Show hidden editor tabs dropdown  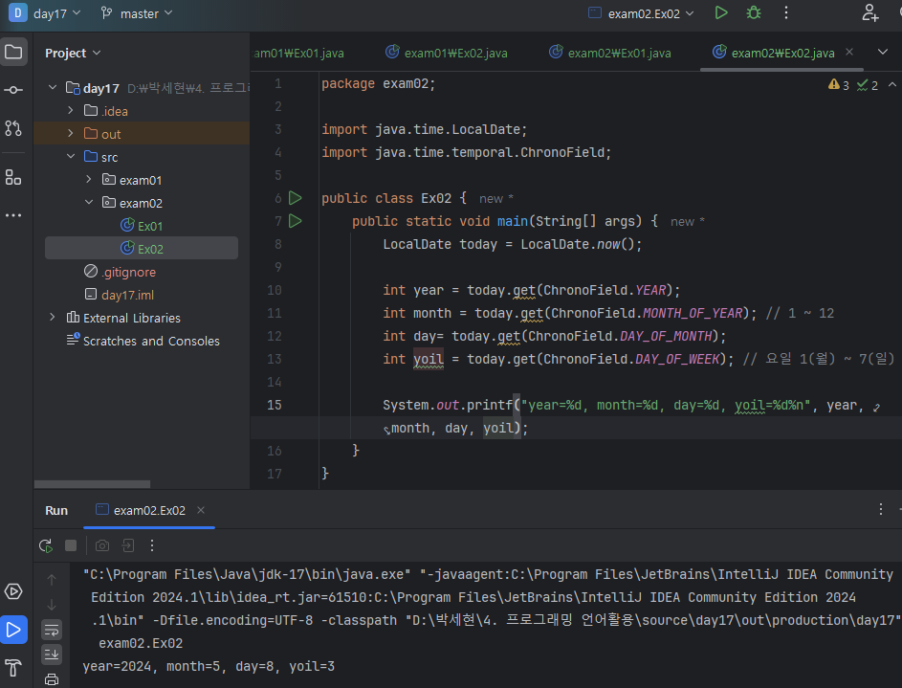[883, 53]
